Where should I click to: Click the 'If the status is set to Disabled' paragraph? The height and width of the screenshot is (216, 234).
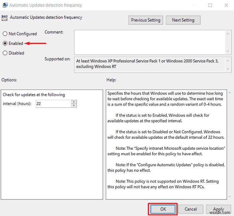click(x=166, y=135)
